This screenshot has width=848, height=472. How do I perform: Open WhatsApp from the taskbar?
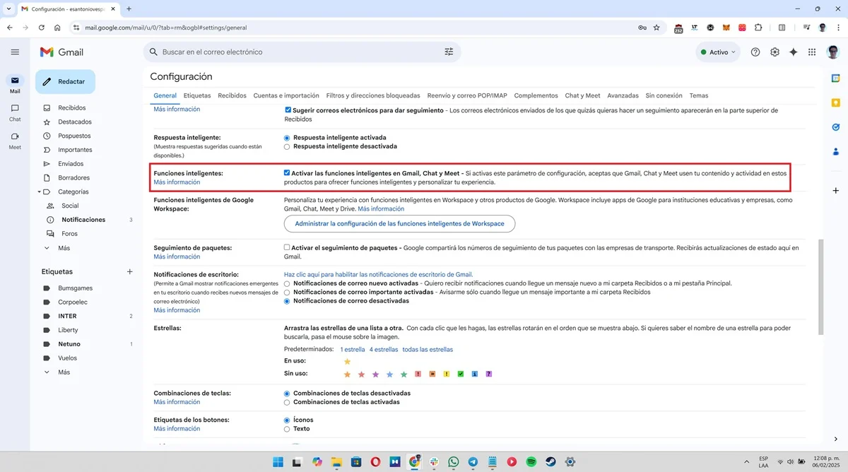pos(453,462)
